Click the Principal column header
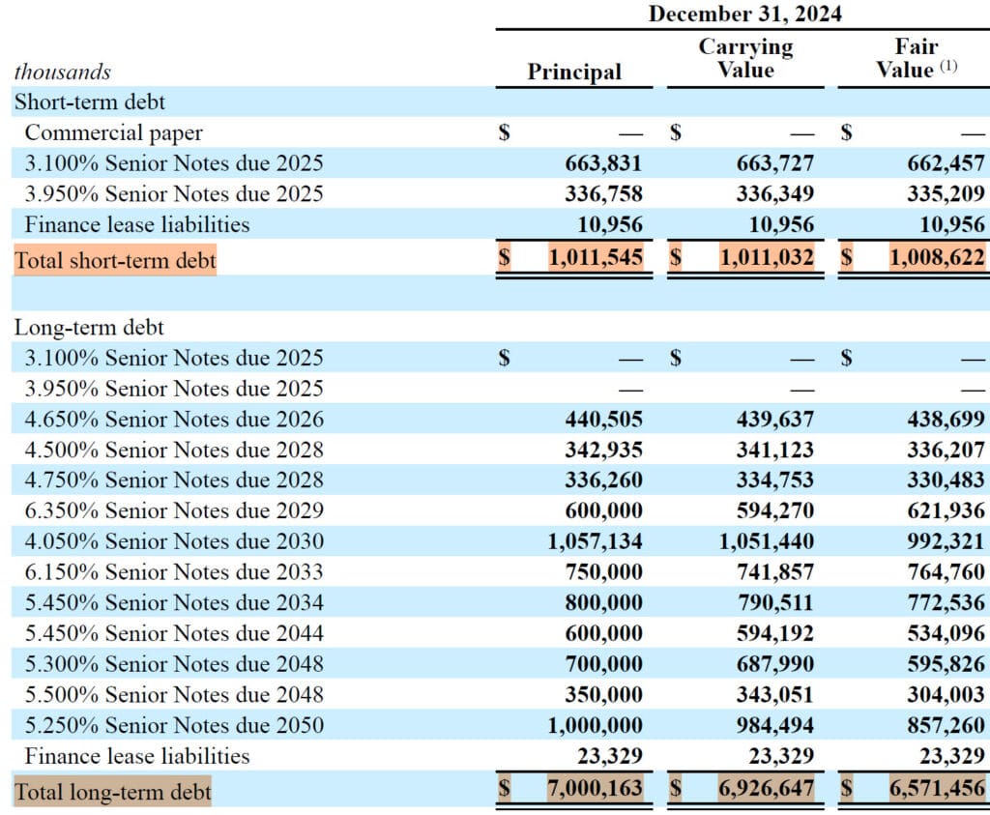Screen dimensions: 990x815 pos(574,72)
